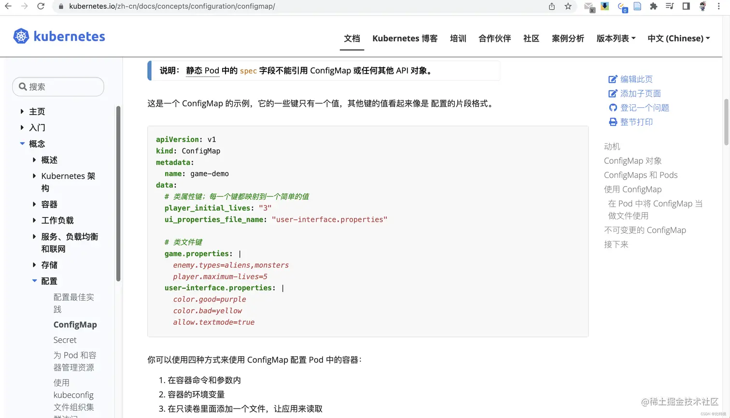Click the printer icon beside 整节打印

tap(613, 122)
